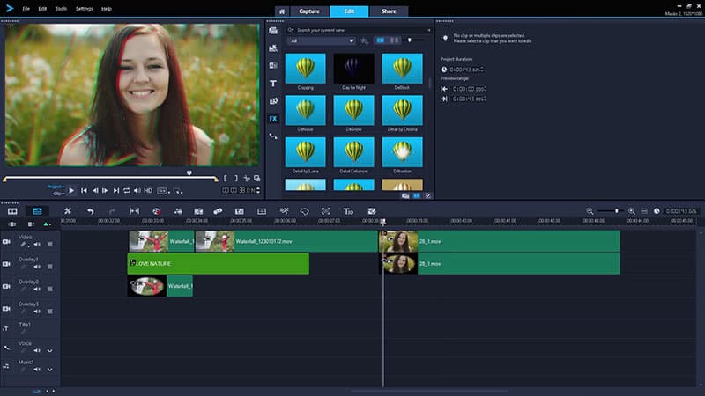Image resolution: width=705 pixels, height=396 pixels.
Task: Open the Transition library icon
Action: 273,65
